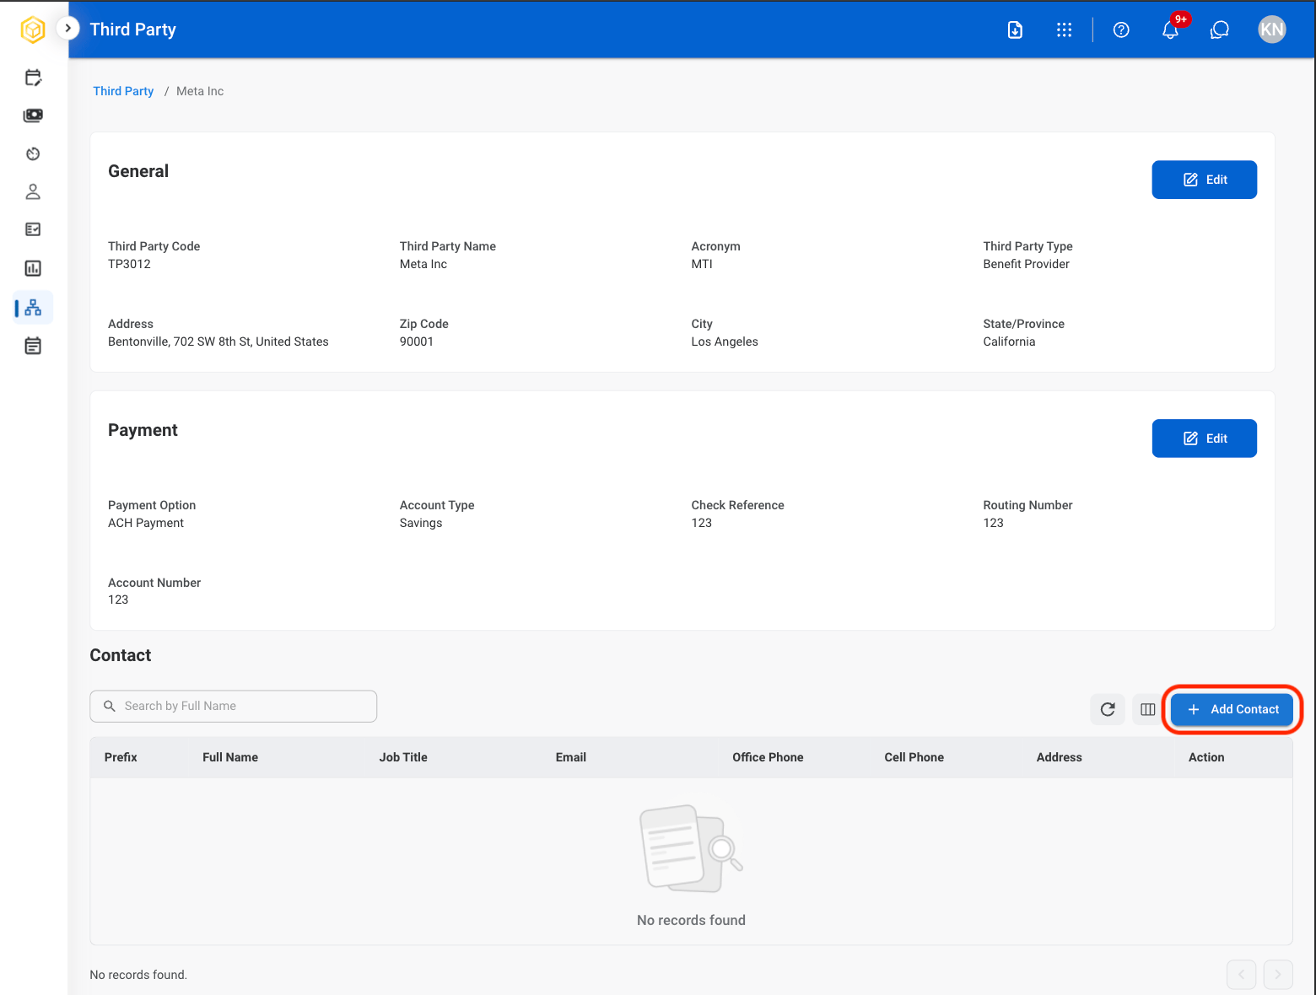The image size is (1316, 995).
Task: Sort by Office Phone column header
Action: (x=768, y=757)
